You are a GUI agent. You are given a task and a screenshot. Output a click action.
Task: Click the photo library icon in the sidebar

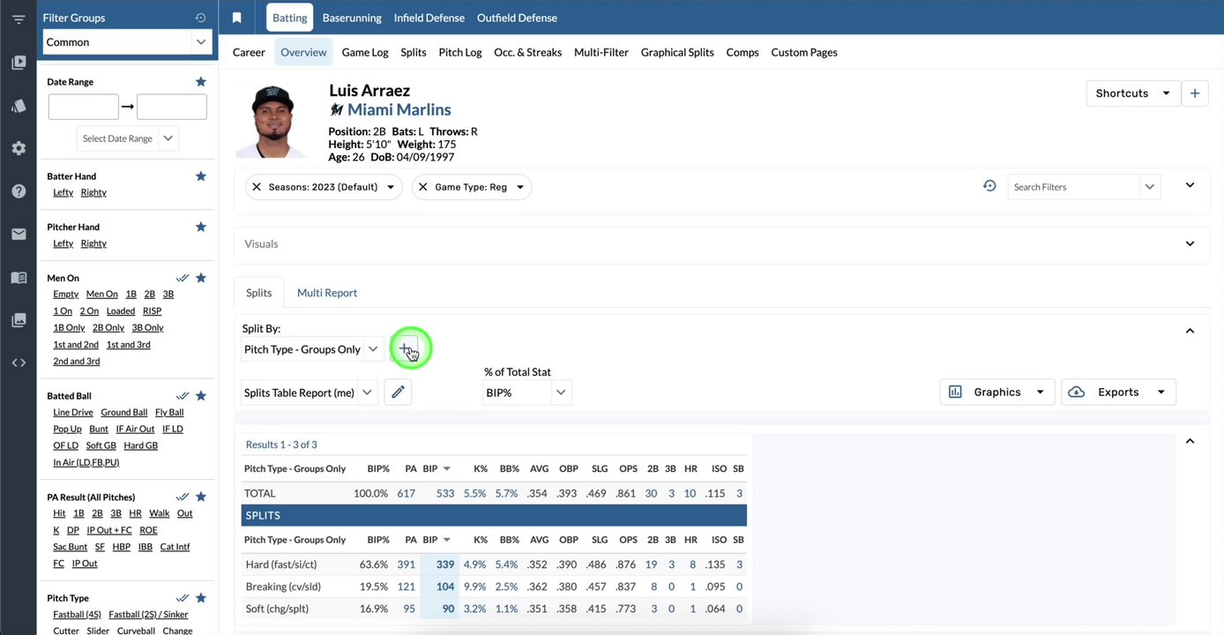pyautogui.click(x=19, y=320)
